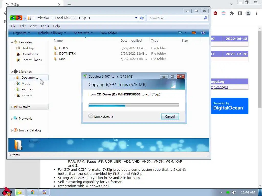262x196 pixels.
Task: Select the I386 folder icon
Action: [56, 59]
